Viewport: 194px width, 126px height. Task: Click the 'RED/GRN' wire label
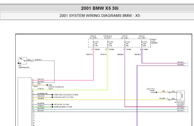41,96
